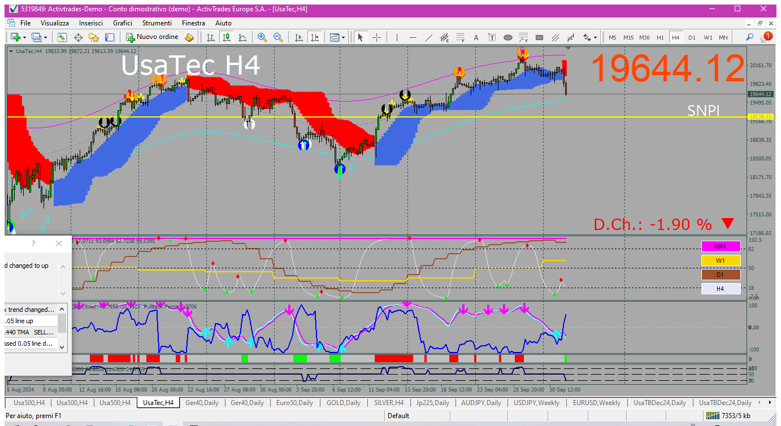Click the magenta MN1 legend box
The height and width of the screenshot is (426, 781).
721,246
